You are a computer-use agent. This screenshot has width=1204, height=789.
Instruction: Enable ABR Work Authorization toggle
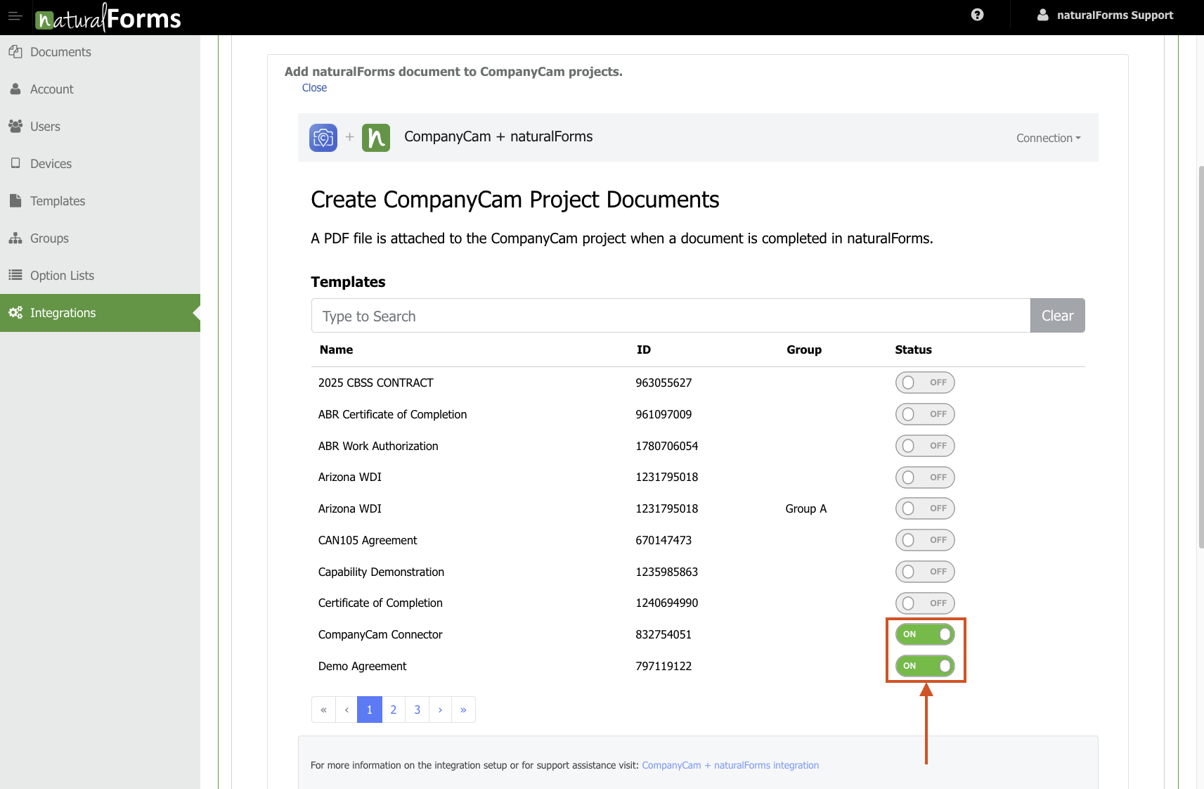(925, 446)
